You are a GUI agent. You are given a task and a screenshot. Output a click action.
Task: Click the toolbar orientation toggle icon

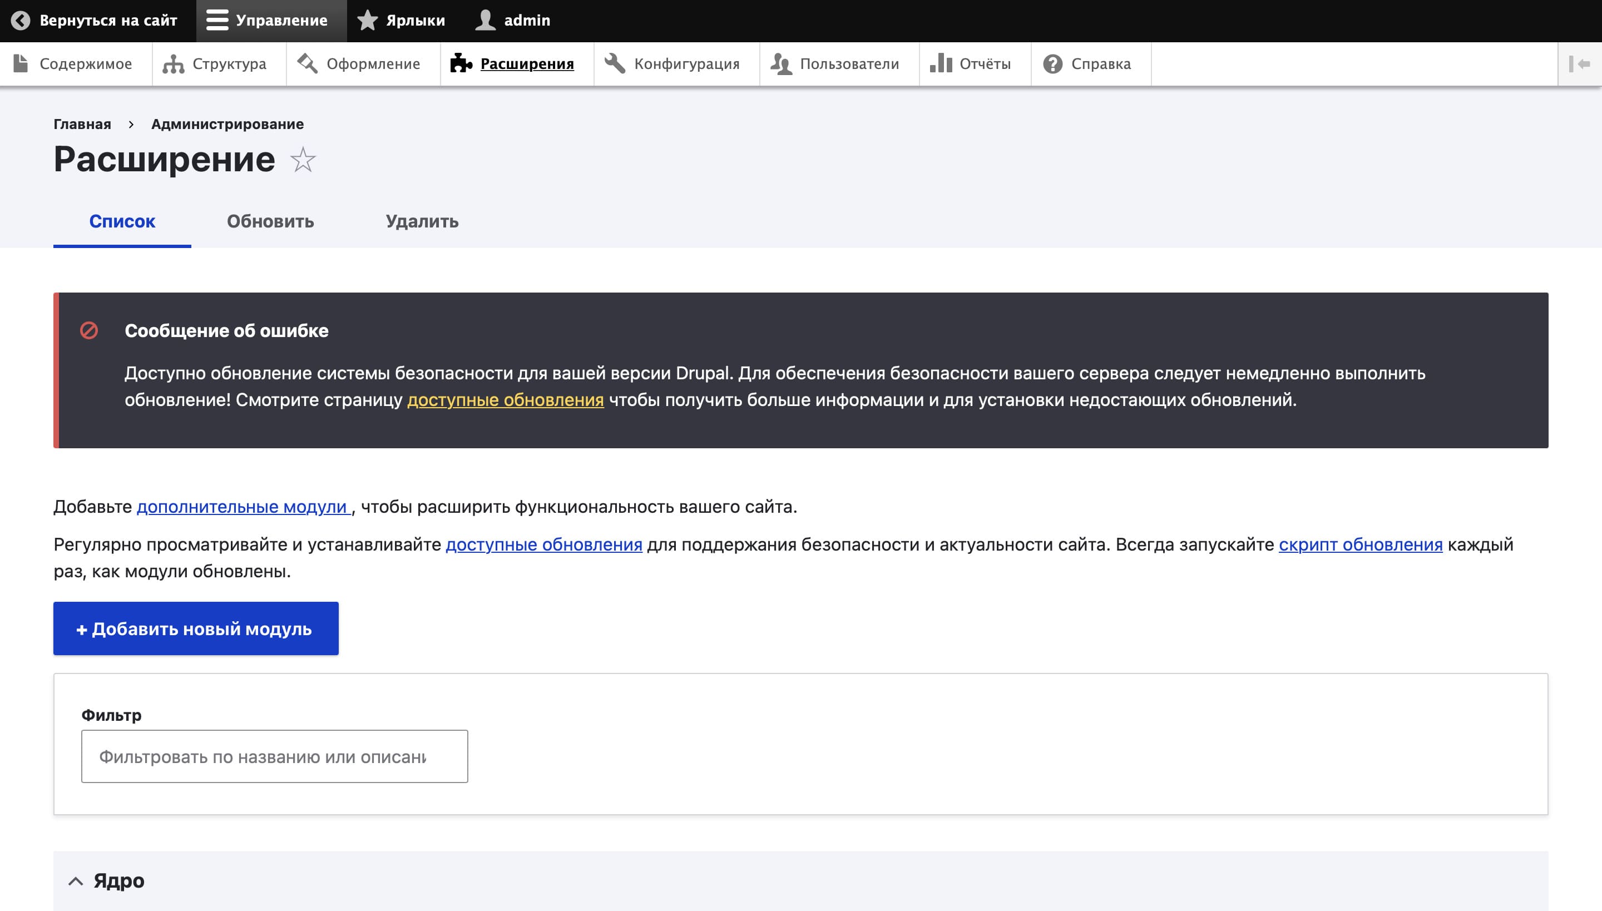1579,64
